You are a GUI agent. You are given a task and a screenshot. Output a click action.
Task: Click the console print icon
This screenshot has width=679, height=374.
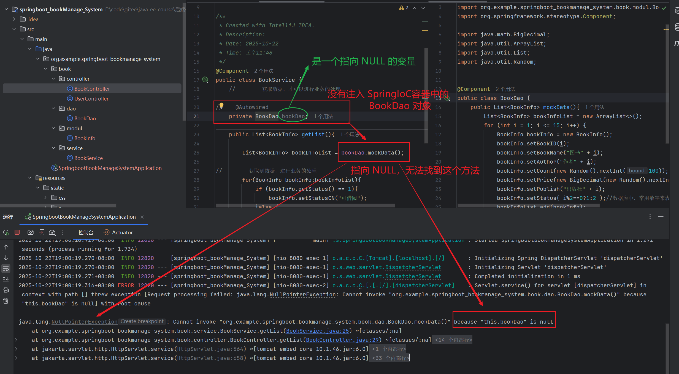pyautogui.click(x=6, y=290)
